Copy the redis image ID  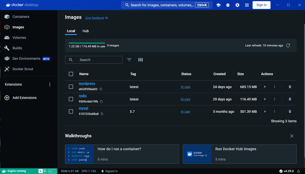coord(102,102)
